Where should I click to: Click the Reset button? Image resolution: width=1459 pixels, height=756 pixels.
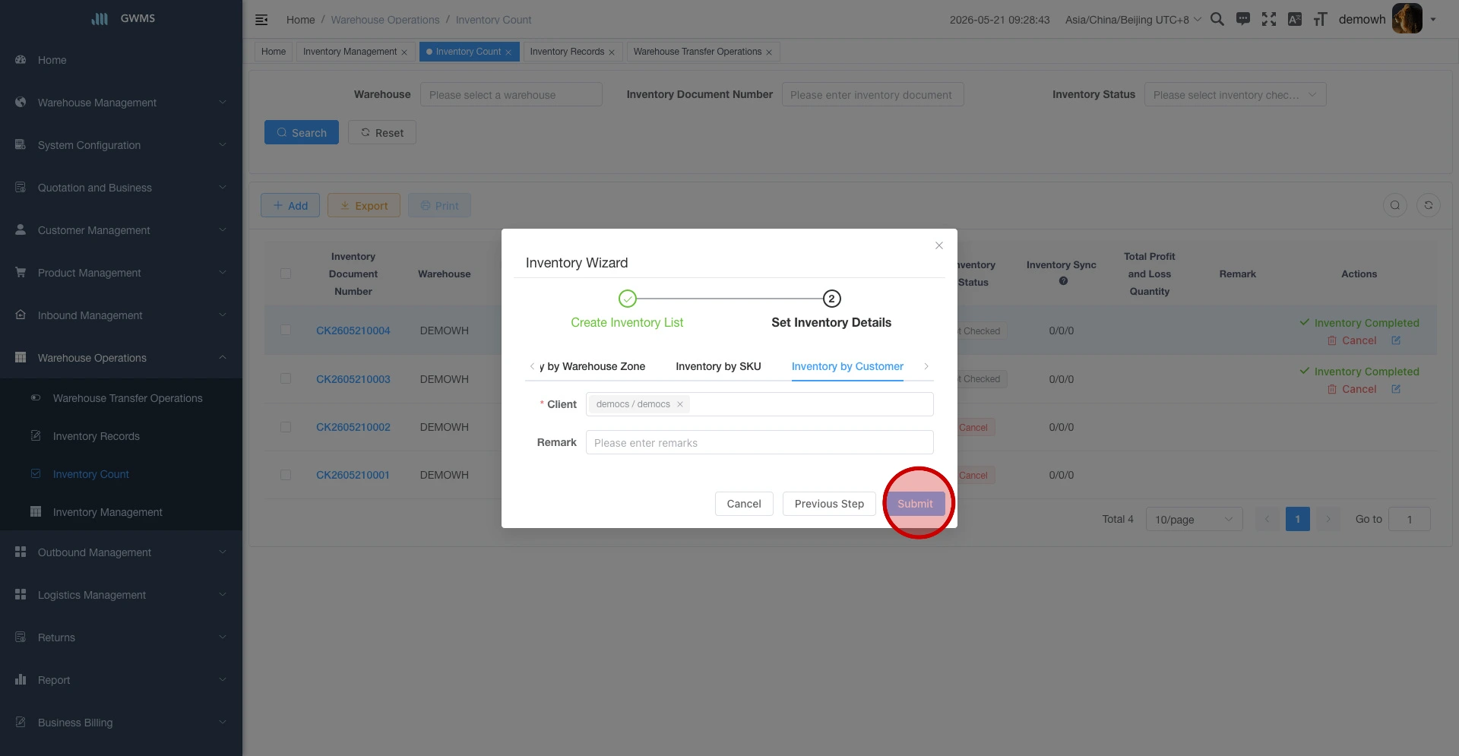382,132
